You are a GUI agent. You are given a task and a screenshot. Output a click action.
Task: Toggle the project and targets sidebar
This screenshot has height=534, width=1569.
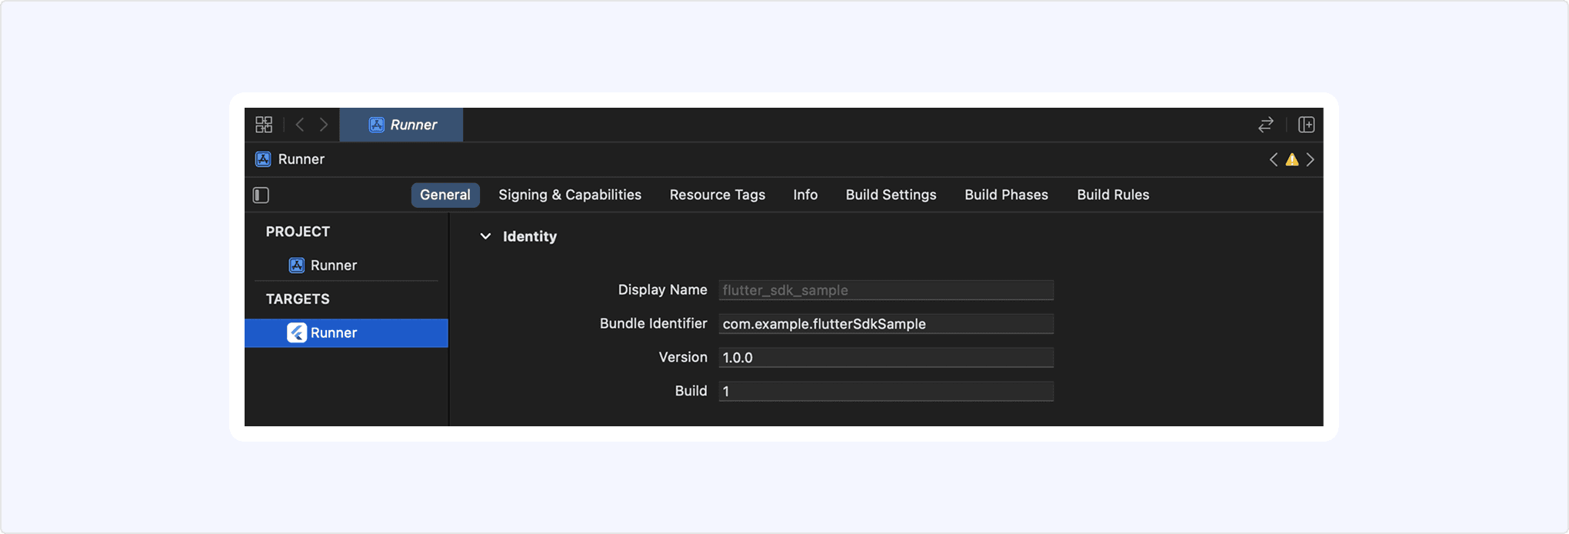261,195
